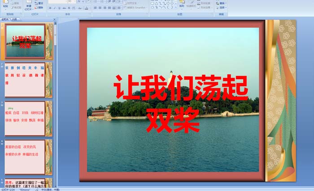Pick the right brace shape
This screenshot has height=191, width=314.
tap(172, 7)
